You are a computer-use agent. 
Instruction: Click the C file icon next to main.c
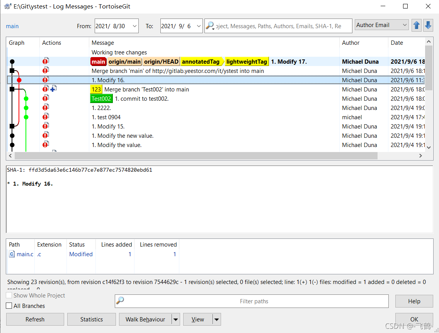pyautogui.click(x=12, y=254)
